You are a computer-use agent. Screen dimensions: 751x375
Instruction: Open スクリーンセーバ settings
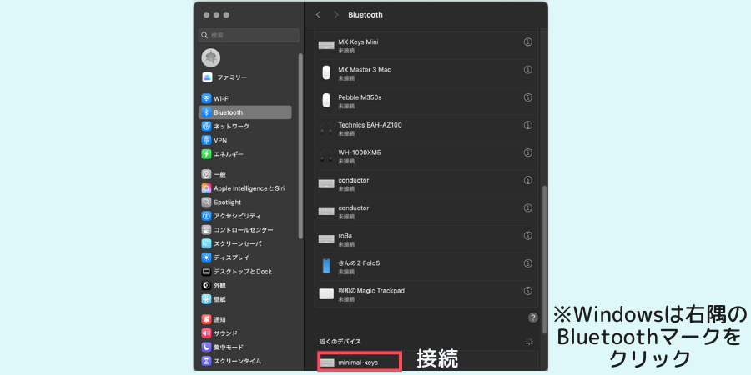[x=245, y=244]
